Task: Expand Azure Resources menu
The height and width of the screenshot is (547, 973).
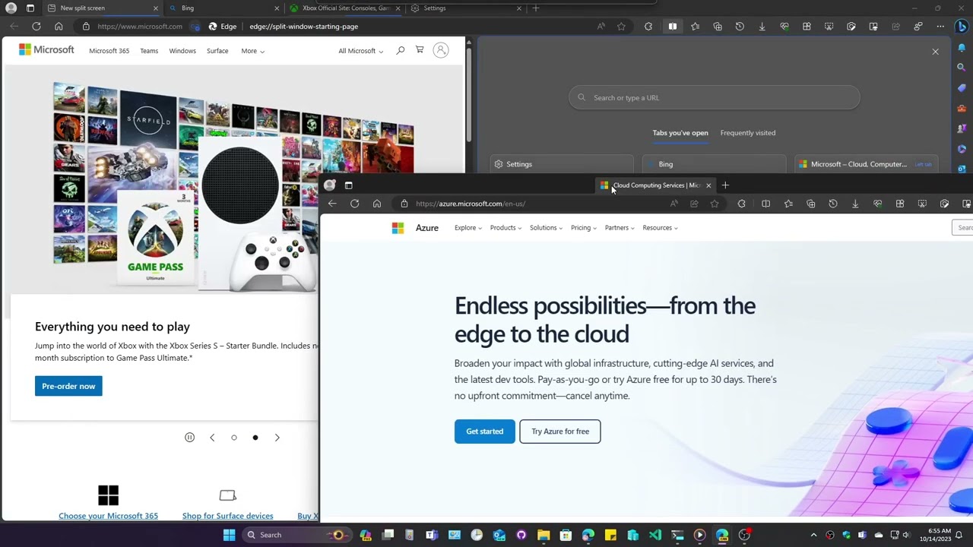Action: point(660,228)
